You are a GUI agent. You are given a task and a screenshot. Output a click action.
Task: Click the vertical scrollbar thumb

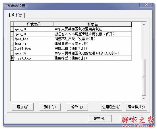click(144, 77)
